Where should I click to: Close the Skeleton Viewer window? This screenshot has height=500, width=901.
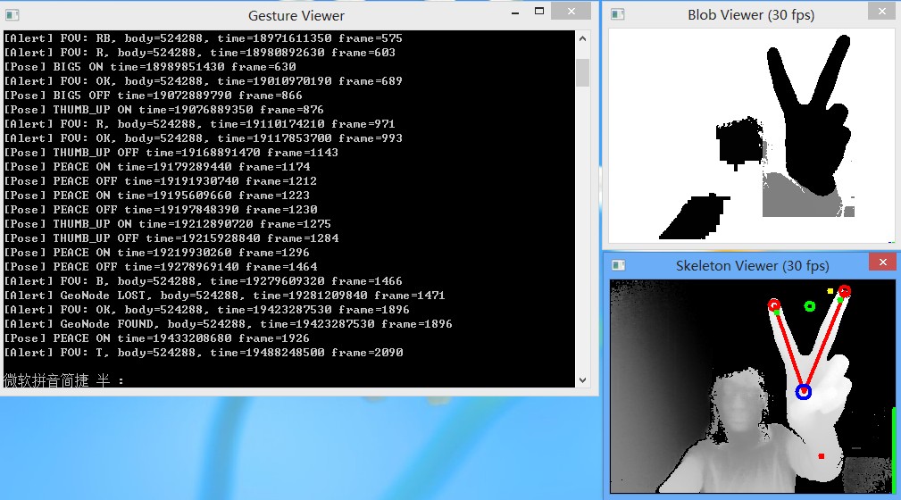tap(882, 262)
